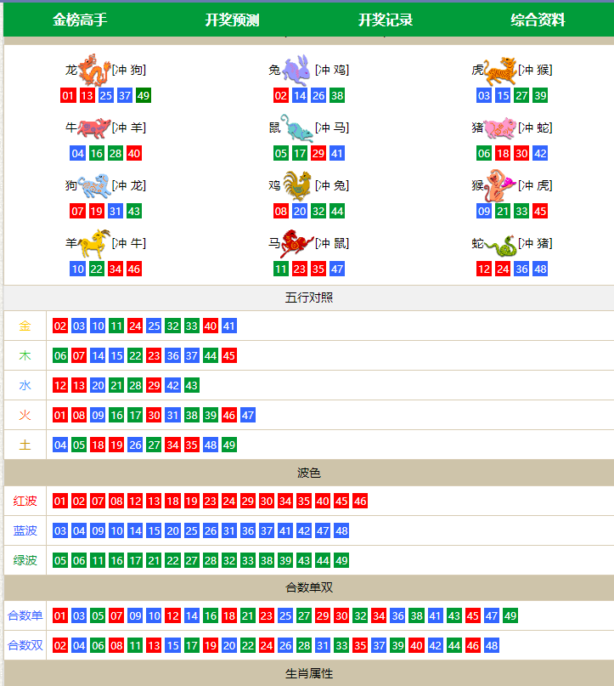Select the 蓝波 row label
This screenshot has width=614, height=686.
tap(25, 530)
